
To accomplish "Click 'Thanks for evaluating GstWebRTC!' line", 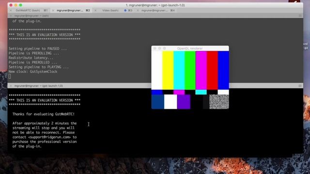I will click(44, 114).
